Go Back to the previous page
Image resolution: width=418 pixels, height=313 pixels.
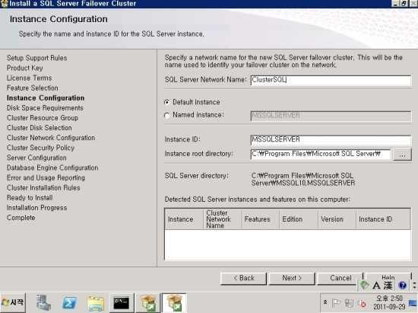pos(244,279)
